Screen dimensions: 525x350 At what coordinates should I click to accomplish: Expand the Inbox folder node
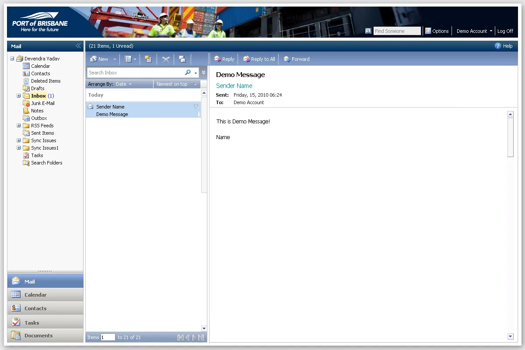[19, 96]
